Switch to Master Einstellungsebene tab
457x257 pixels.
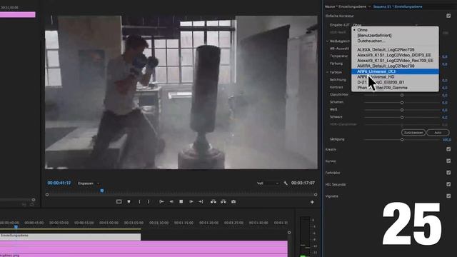tap(346, 6)
